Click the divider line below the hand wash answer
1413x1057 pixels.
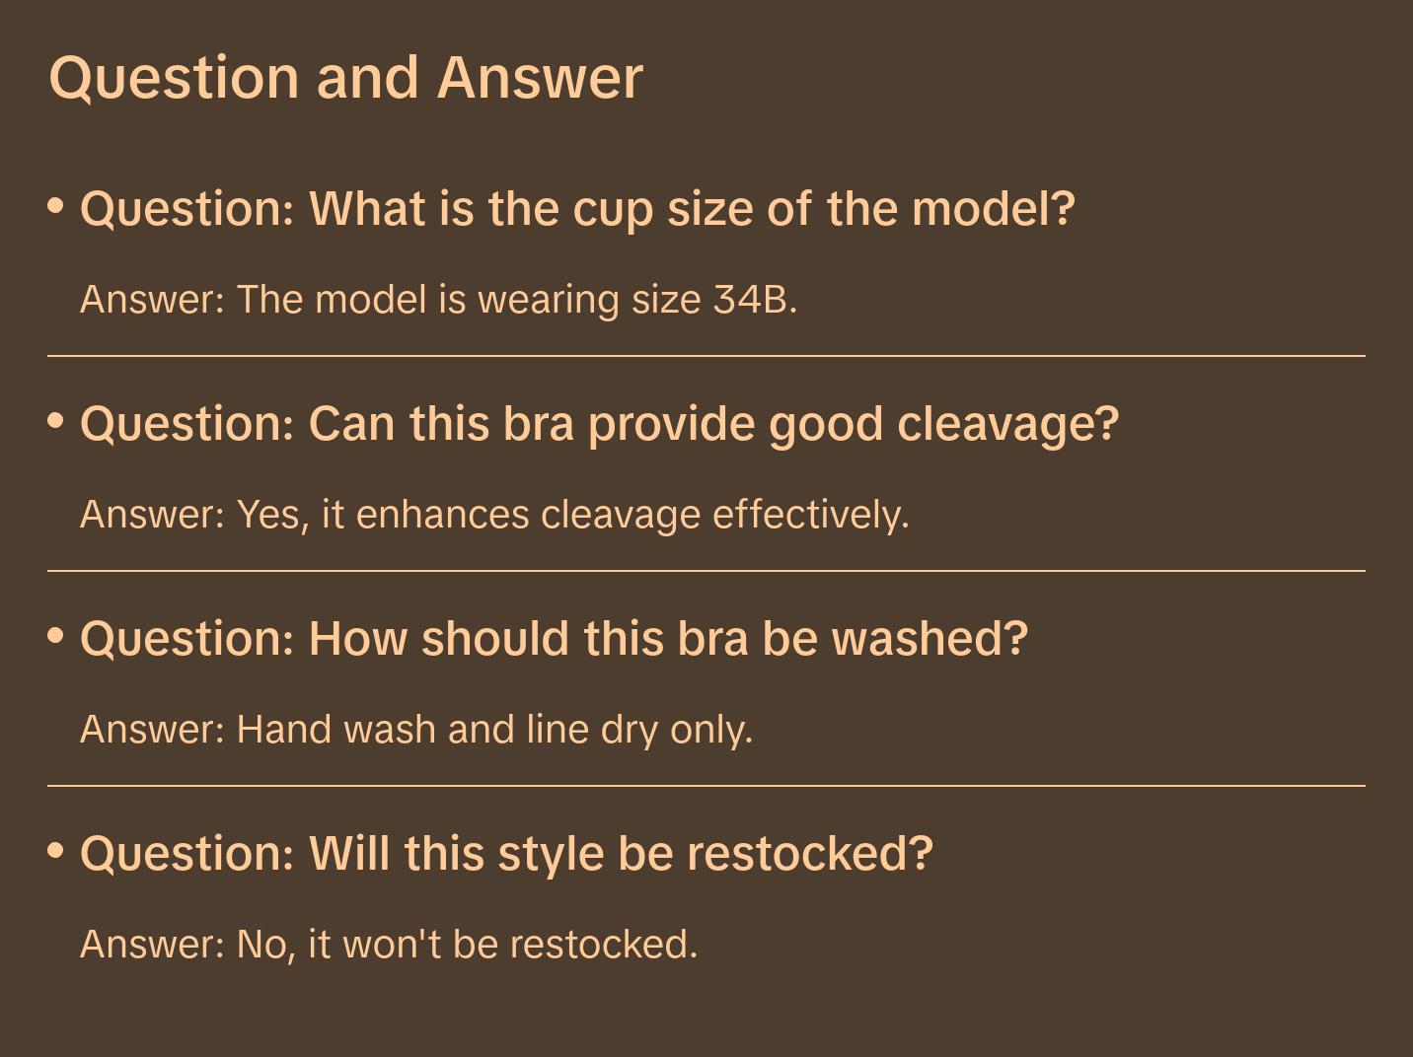[x=706, y=786]
